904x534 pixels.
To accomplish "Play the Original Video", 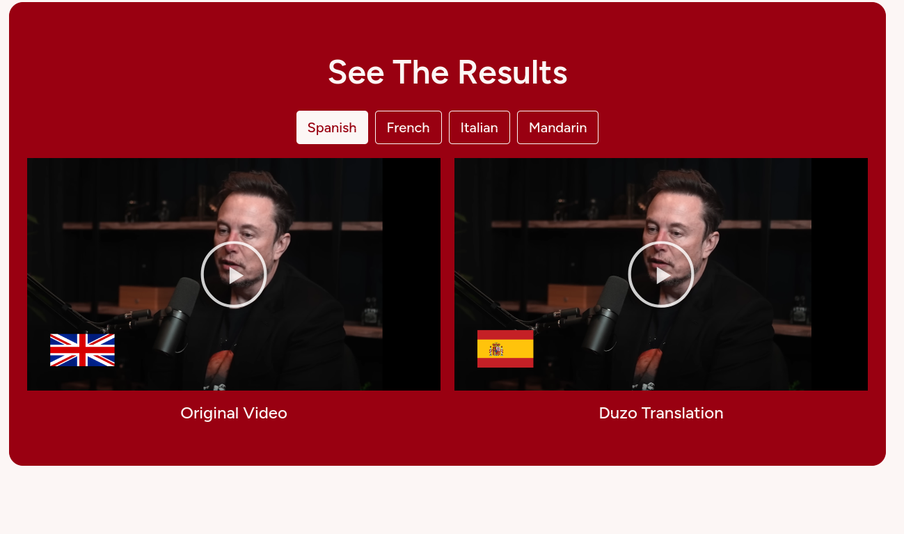I will (x=234, y=274).
